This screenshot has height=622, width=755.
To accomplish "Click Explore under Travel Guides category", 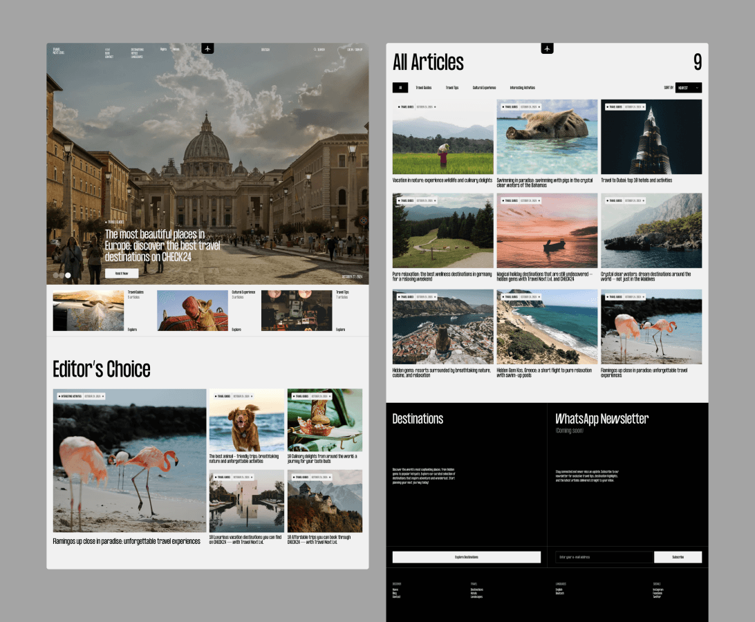I will point(133,330).
